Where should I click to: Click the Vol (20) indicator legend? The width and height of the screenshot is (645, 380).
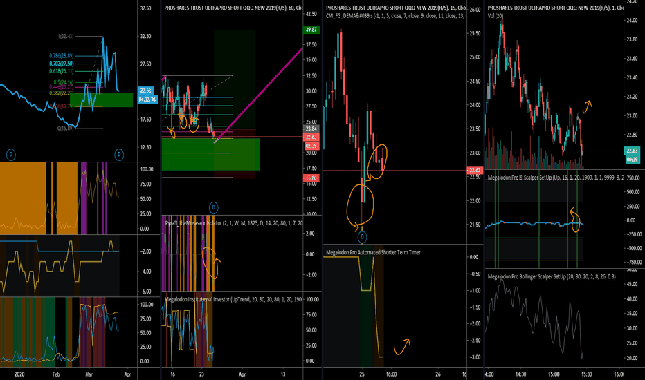(496, 16)
